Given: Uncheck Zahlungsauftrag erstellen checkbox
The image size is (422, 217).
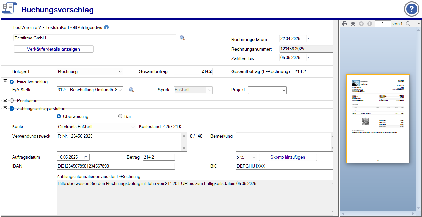Looking at the screenshot, I should coord(12,108).
